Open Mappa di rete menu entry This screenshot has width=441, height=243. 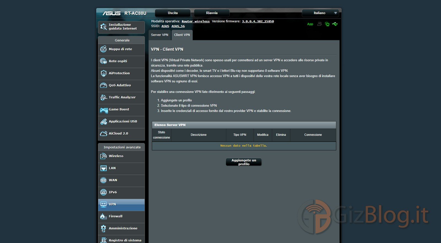pyautogui.click(x=121, y=49)
